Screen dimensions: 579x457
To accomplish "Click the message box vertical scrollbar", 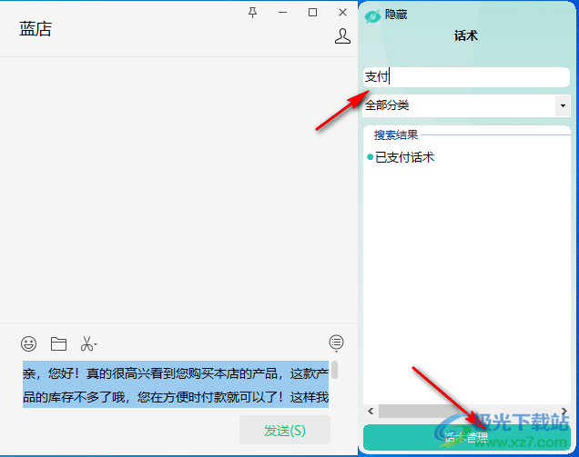I will click(x=334, y=370).
